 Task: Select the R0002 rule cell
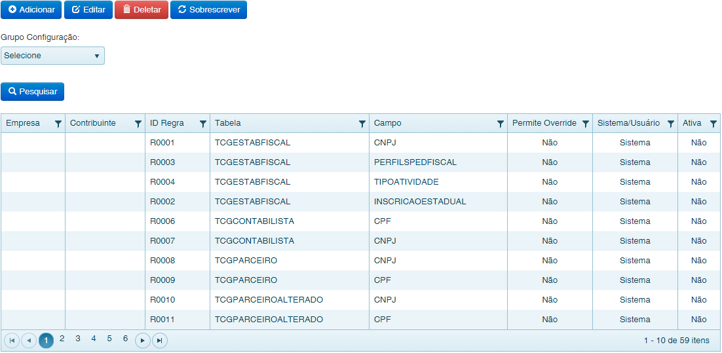pos(178,202)
